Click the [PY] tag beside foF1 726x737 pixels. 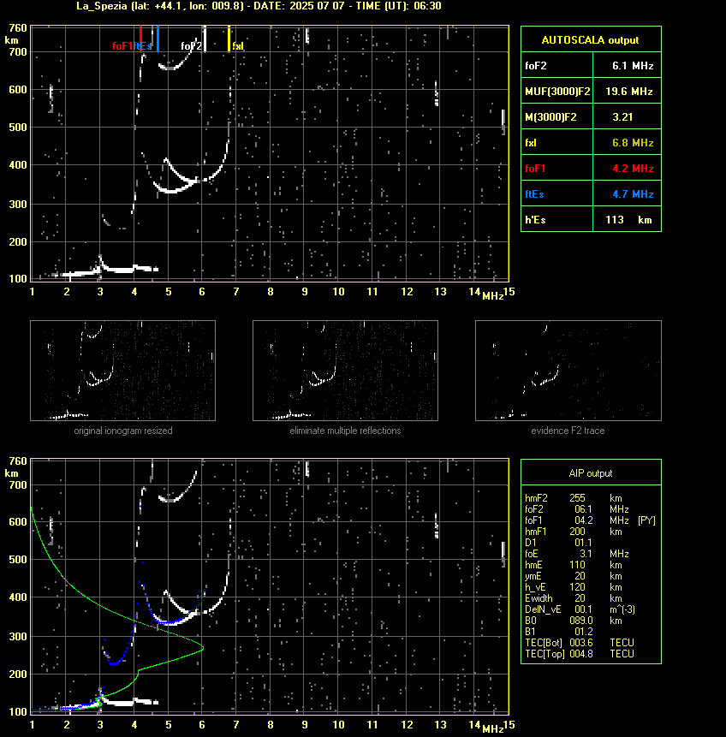coord(646,520)
